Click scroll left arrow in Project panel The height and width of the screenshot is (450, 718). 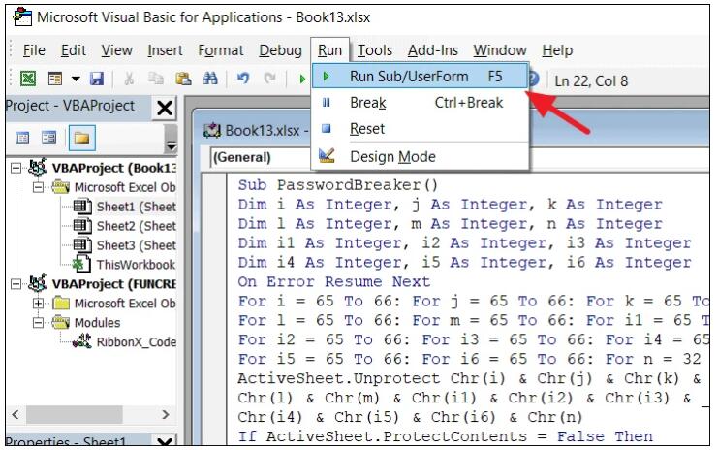(16, 415)
